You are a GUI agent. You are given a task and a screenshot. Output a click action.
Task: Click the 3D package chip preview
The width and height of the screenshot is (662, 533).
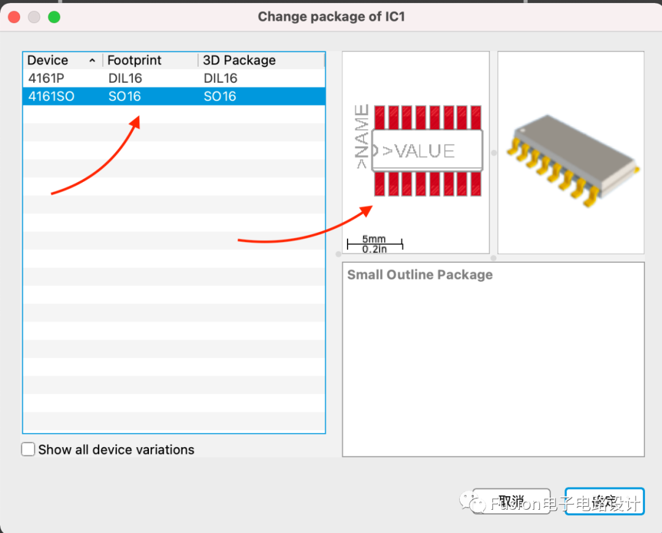click(571, 153)
